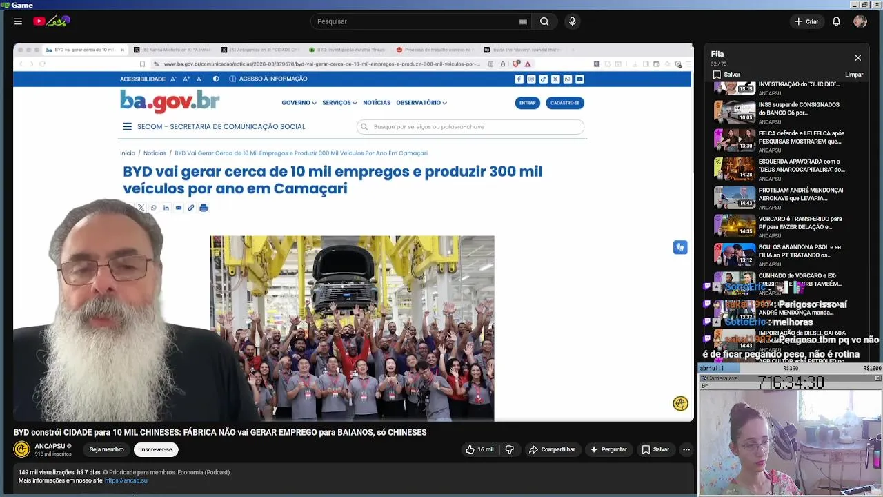The image size is (883, 497).
Task: Share the article via LinkedIn icon
Action: click(166, 208)
